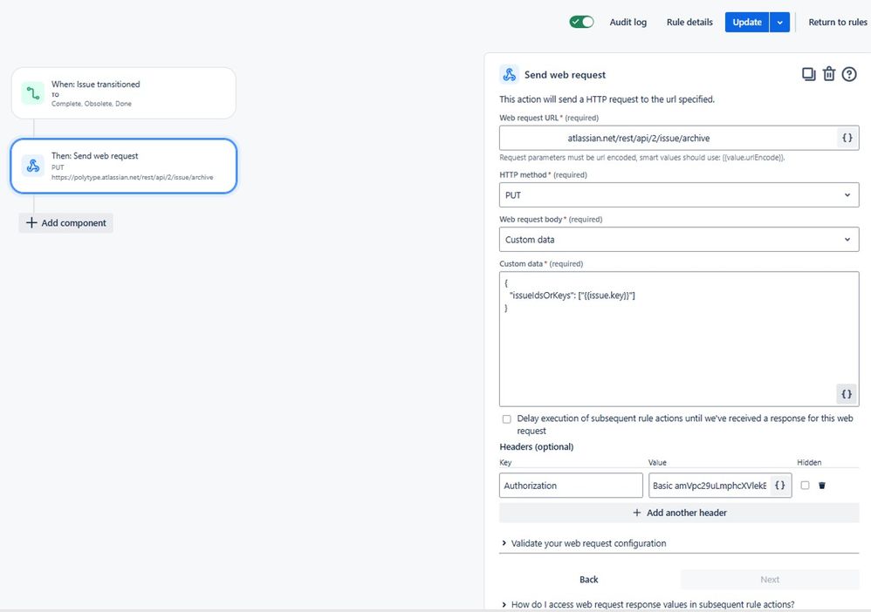Viewport: 871px width, 612px height.
Task: Remove the Authorization header row
Action: (x=822, y=486)
